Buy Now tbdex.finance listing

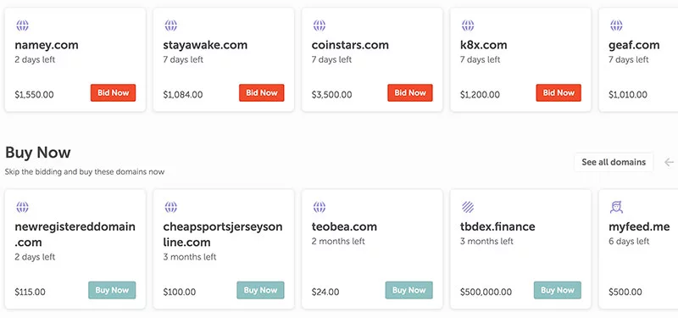click(x=558, y=290)
